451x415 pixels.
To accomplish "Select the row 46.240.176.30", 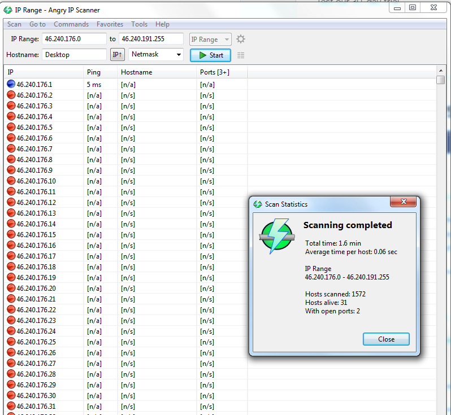I will (x=220, y=395).
